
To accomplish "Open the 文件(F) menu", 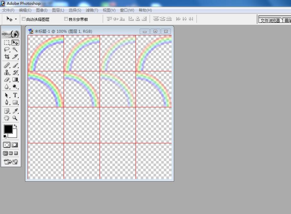I will [x=8, y=10].
